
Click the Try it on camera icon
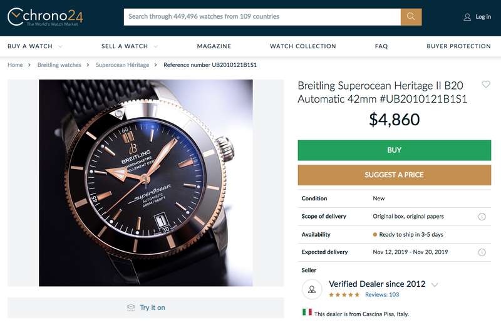(x=131, y=307)
